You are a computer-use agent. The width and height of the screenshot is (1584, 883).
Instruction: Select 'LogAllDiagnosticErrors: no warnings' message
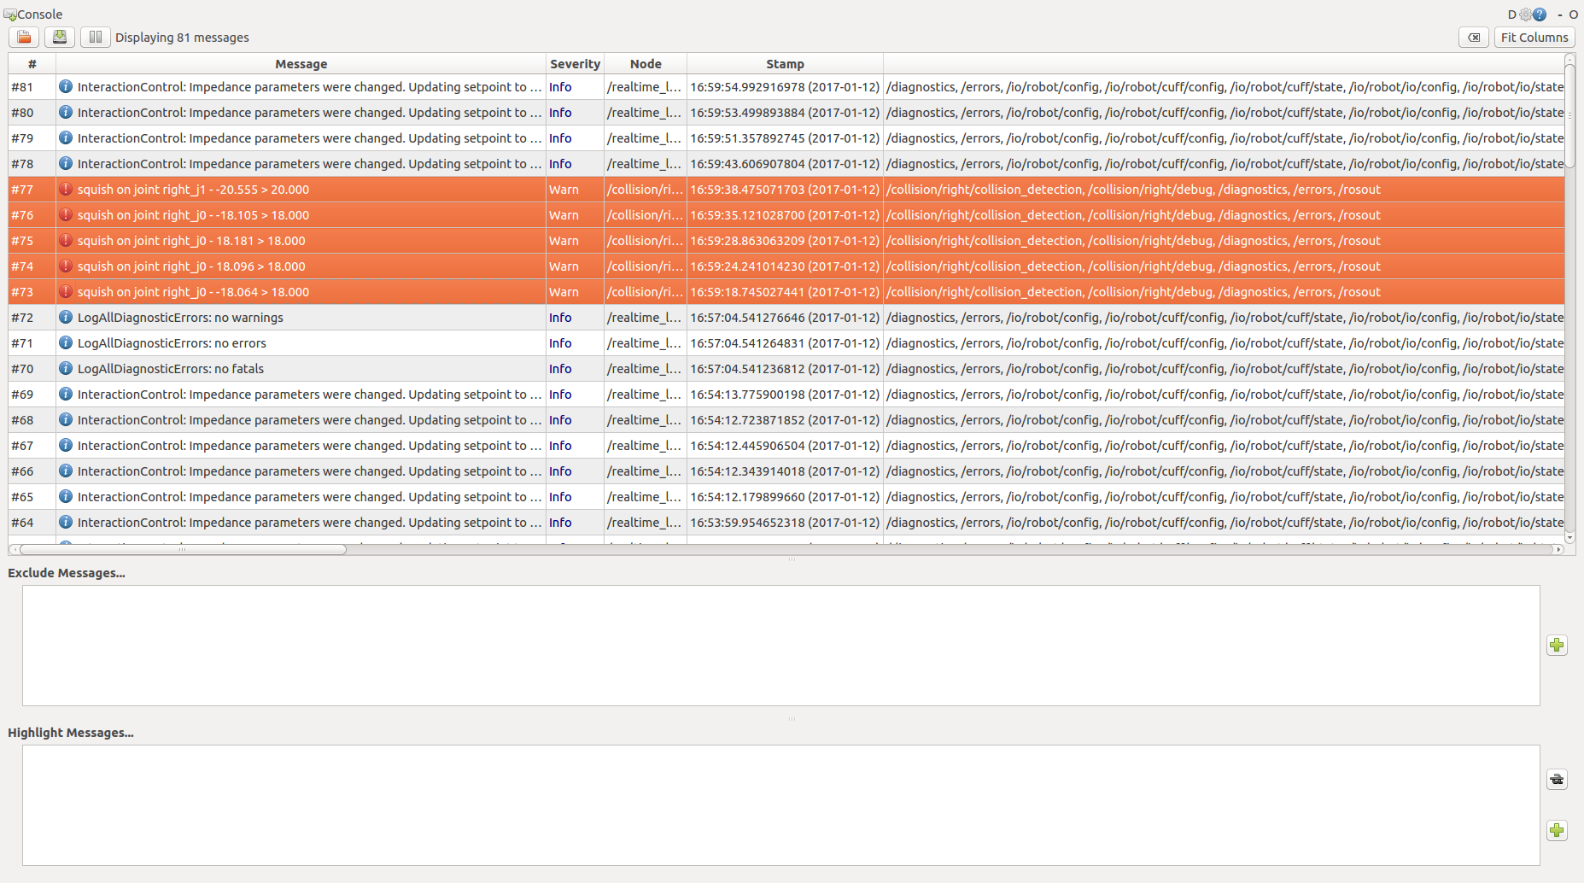(x=786, y=318)
